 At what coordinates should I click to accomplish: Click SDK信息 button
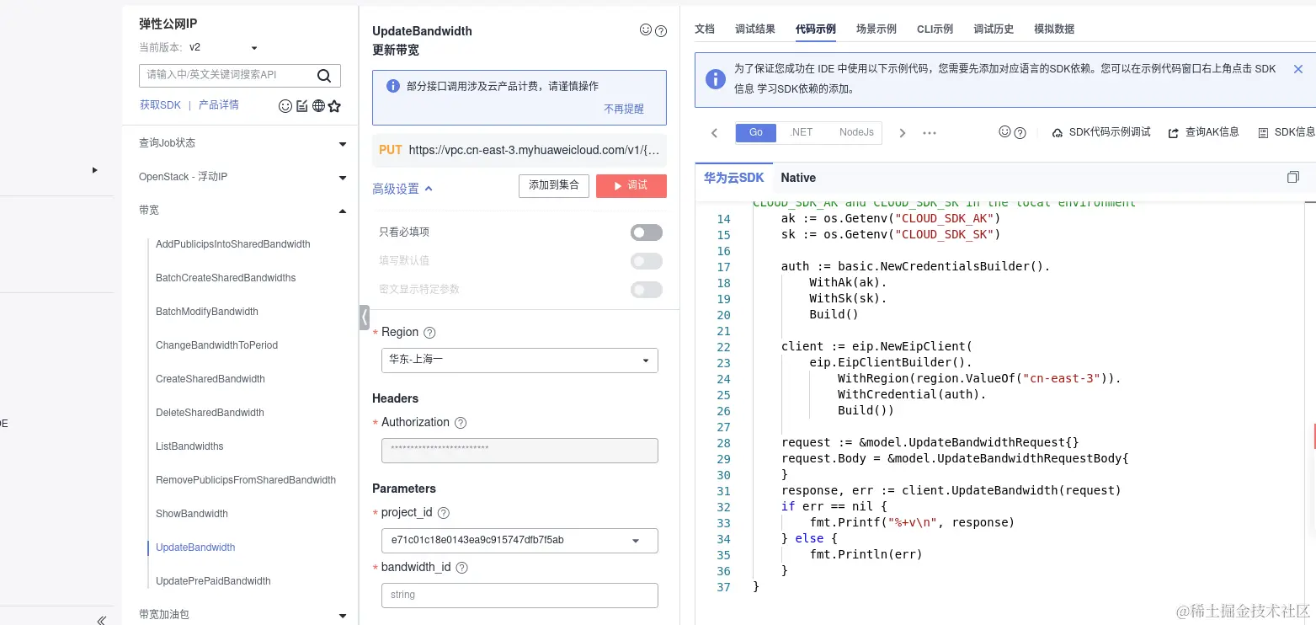click(1286, 132)
